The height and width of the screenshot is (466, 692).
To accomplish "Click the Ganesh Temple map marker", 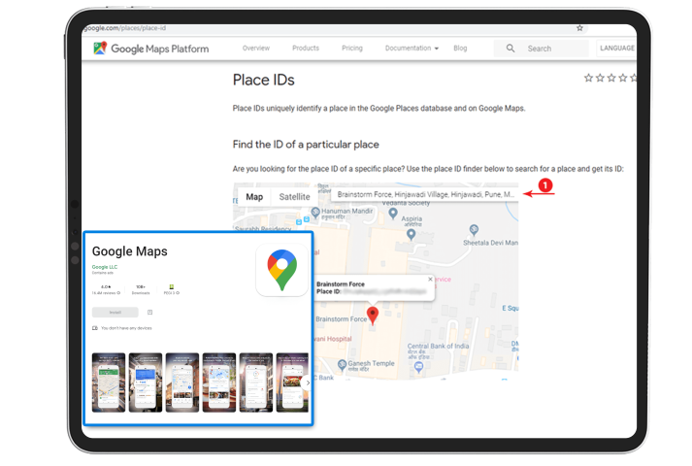I will (342, 365).
